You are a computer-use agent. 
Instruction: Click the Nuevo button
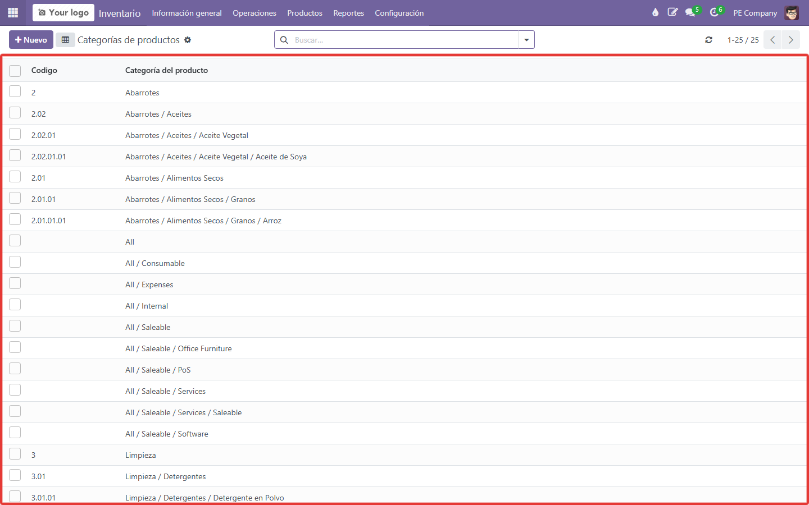point(31,40)
